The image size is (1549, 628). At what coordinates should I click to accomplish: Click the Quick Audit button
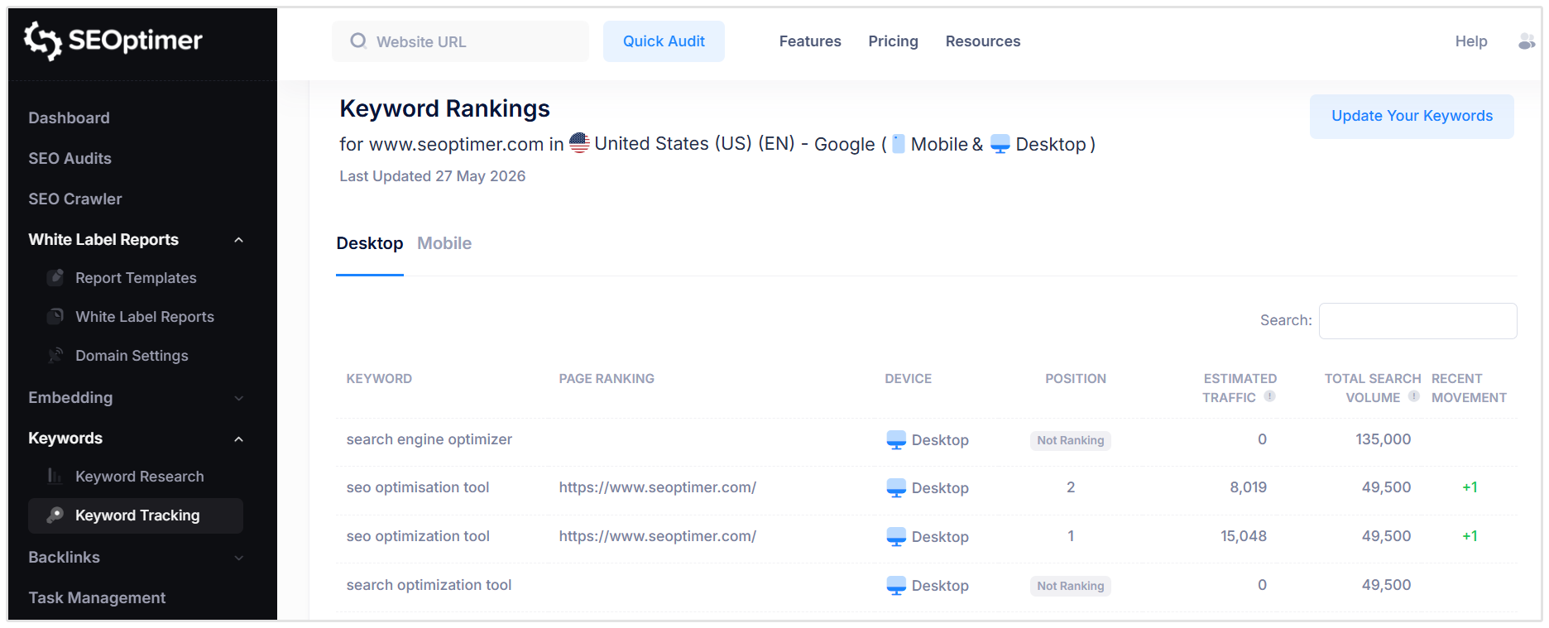664,41
